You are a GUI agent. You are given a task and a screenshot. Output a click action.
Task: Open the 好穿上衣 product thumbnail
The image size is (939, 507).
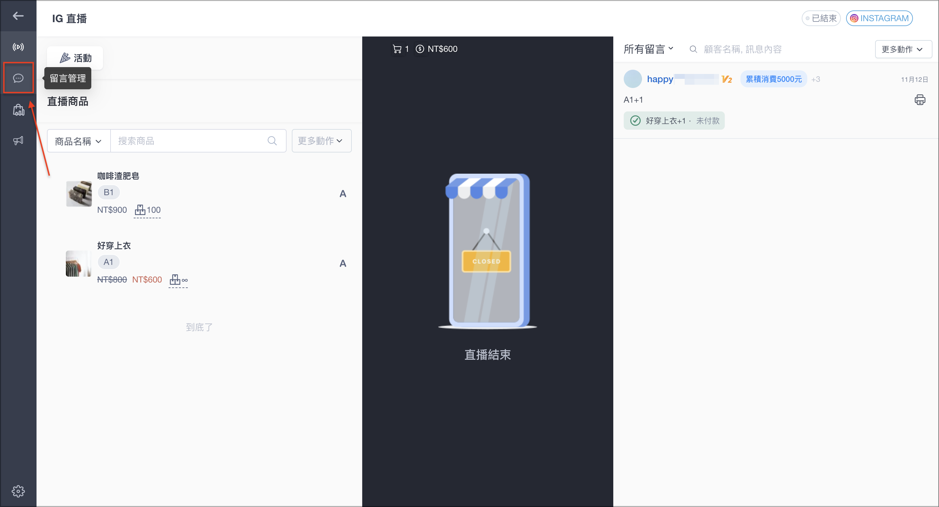point(79,263)
